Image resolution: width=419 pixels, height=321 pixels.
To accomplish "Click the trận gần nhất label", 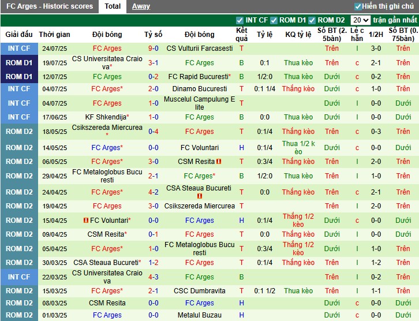I will [395, 20].
